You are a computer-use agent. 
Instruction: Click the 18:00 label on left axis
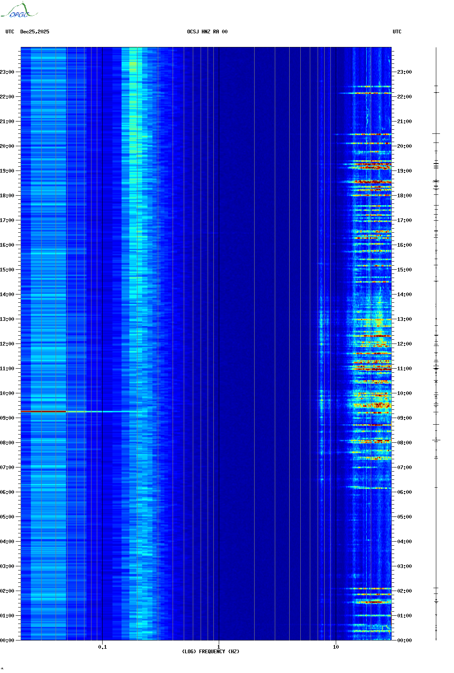click(x=7, y=196)
